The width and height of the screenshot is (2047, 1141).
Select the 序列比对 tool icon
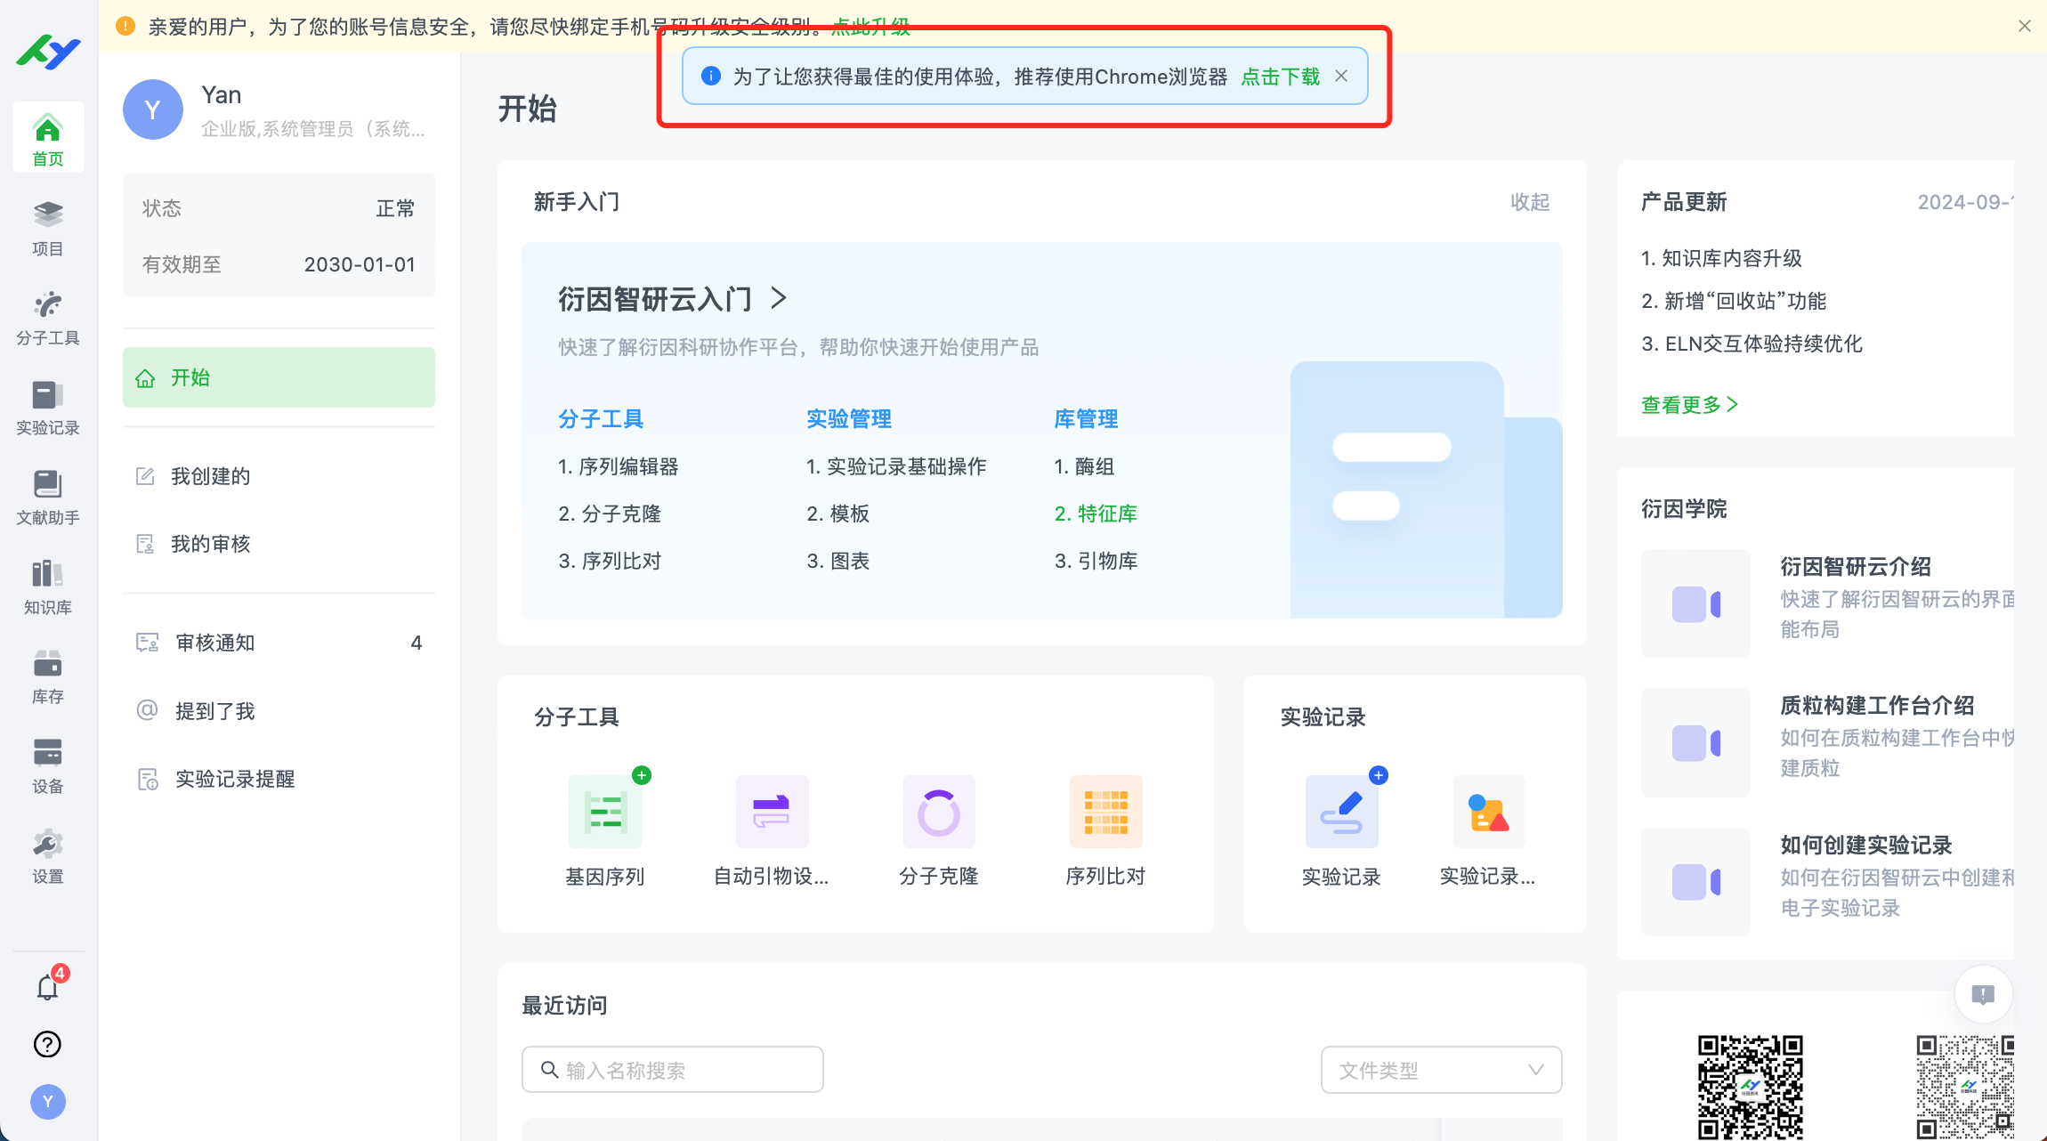point(1106,811)
